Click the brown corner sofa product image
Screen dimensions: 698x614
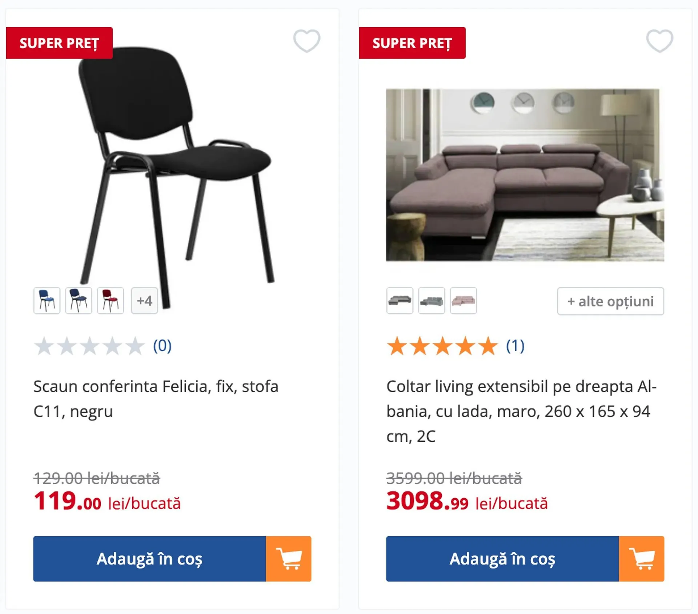525,175
